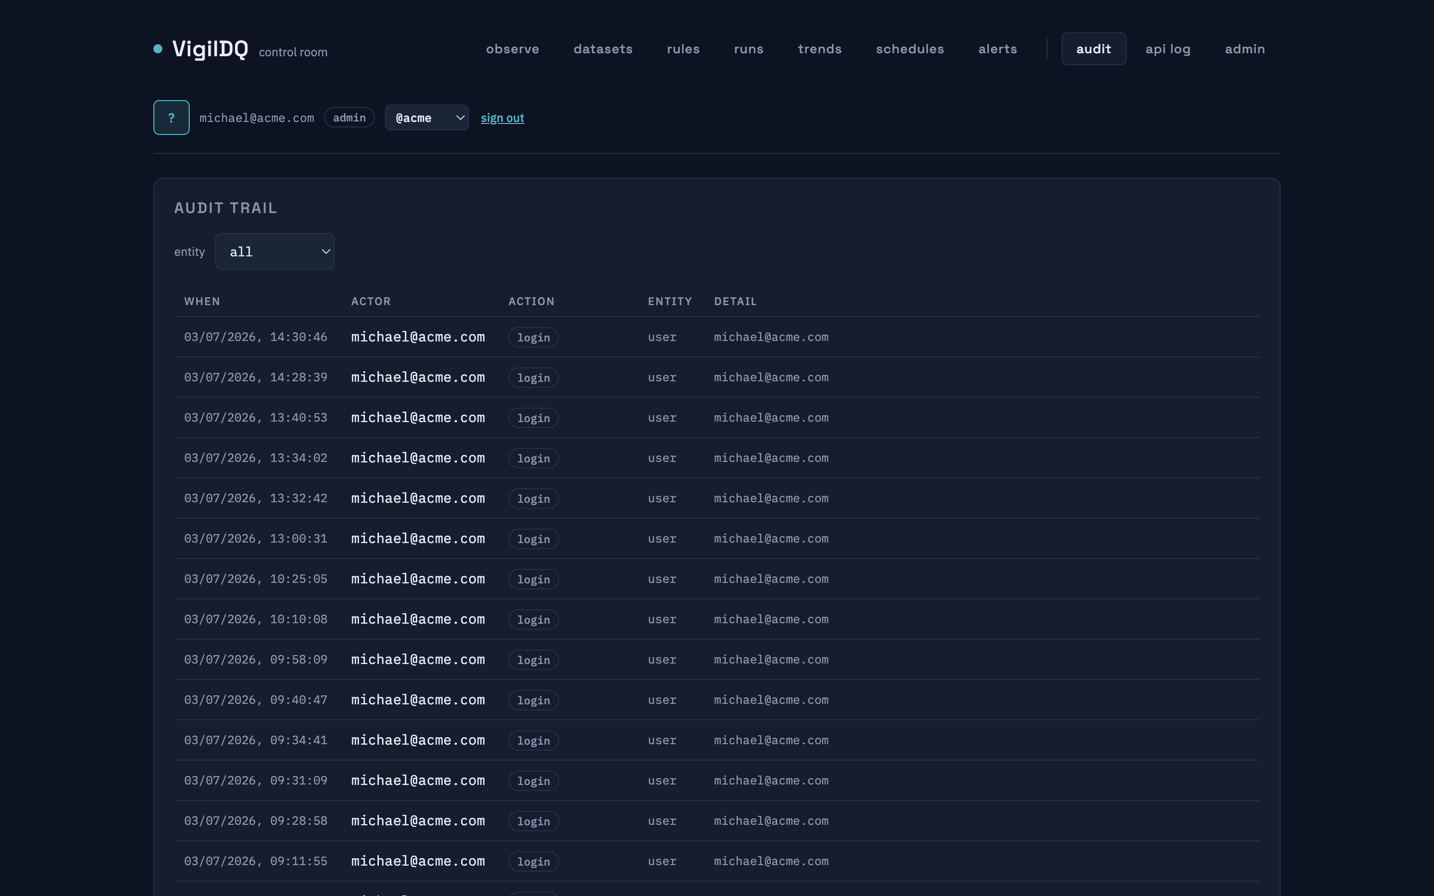Switch to the admin tab
This screenshot has height=896, width=1434.
coord(1244,49)
